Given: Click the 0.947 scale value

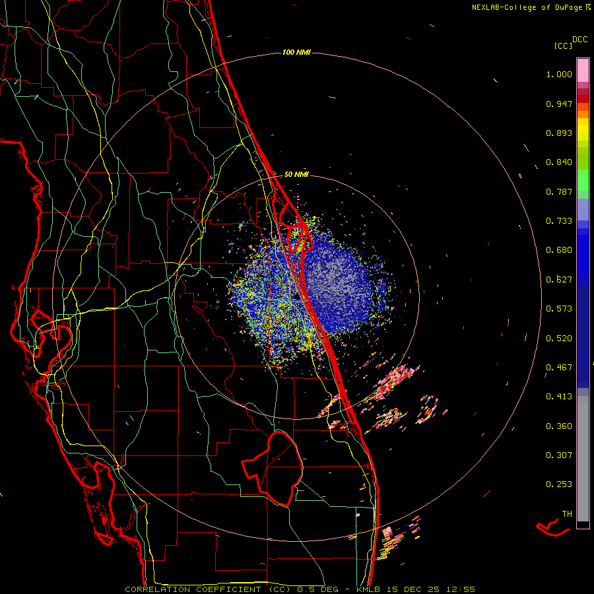Looking at the screenshot, I should (x=559, y=104).
